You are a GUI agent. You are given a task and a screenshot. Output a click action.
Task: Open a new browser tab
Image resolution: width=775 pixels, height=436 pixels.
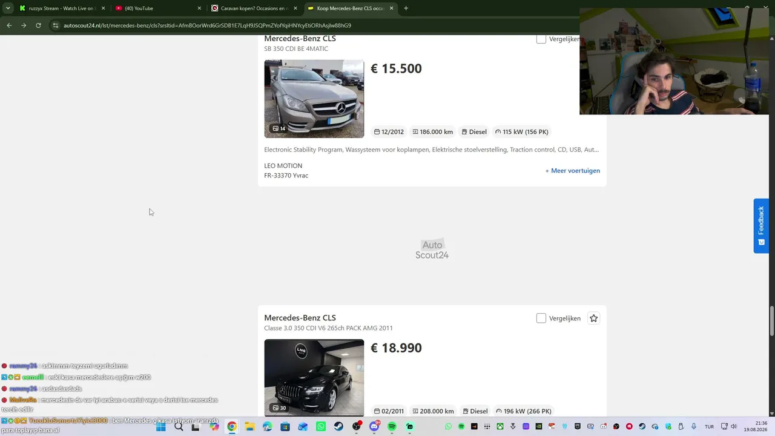click(x=406, y=8)
